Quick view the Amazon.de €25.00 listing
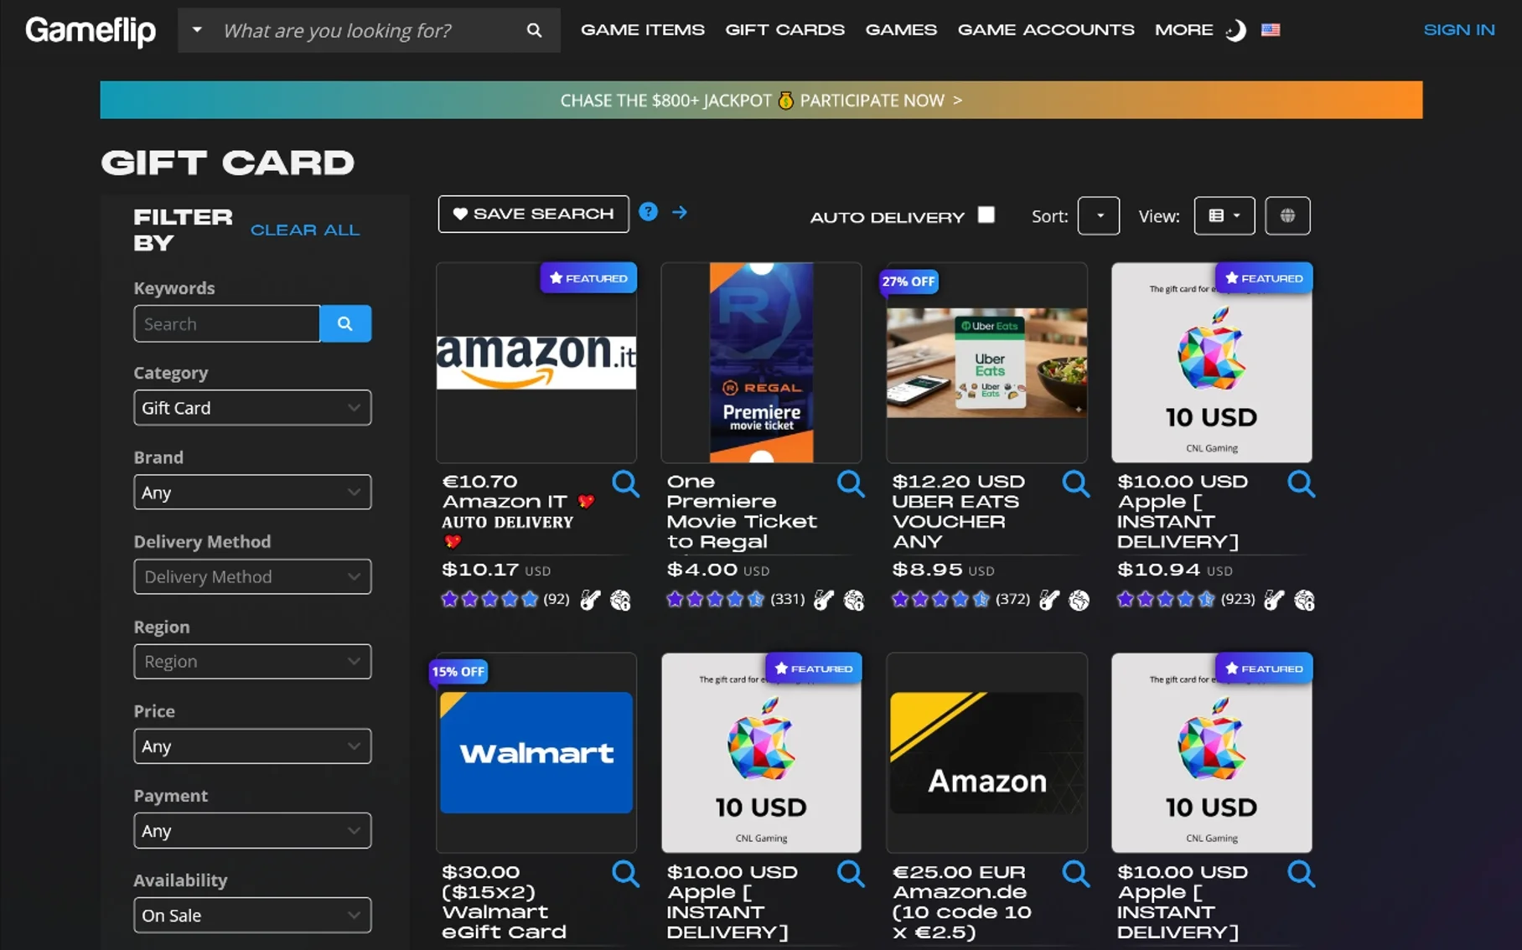1522x950 pixels. [1076, 875]
